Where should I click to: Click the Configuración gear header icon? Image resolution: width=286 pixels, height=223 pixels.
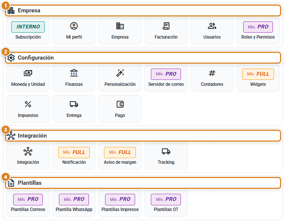[11, 58]
